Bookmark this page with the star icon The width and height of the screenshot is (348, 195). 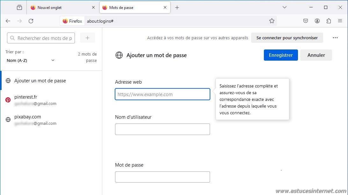click(x=272, y=21)
